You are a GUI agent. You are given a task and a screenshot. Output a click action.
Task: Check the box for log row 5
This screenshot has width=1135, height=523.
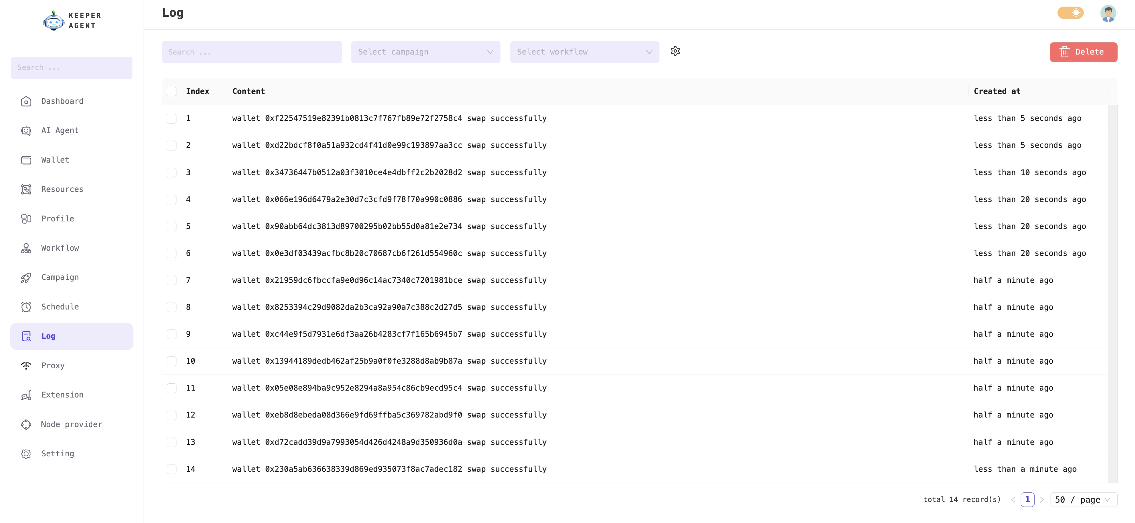(172, 226)
